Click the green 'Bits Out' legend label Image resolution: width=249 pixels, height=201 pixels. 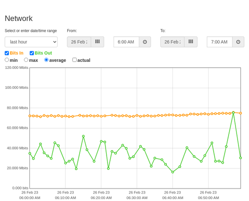tap(43, 53)
